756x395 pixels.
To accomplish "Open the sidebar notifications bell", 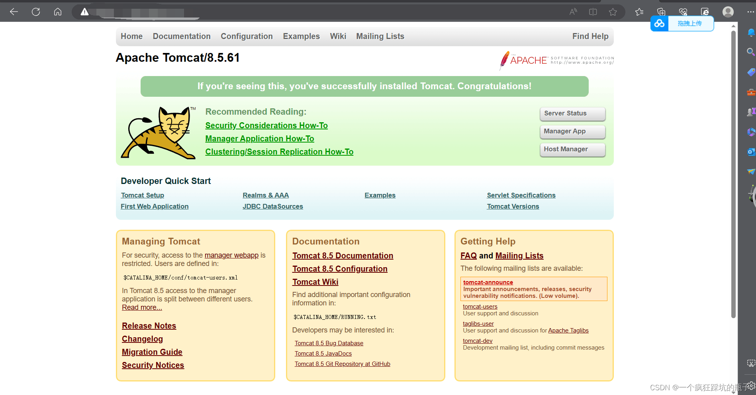I will point(751,33).
